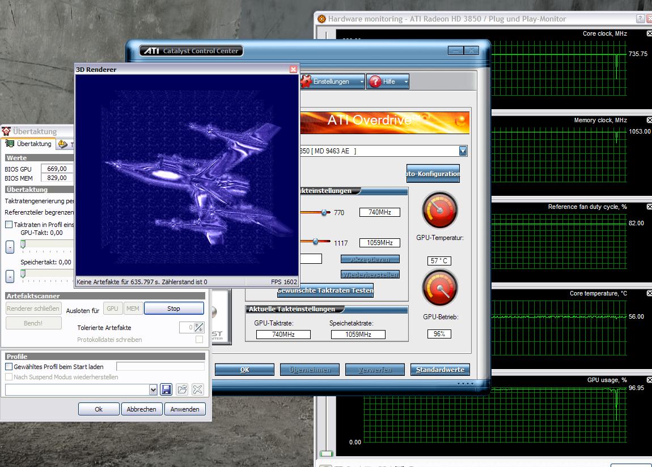Click the GPU-Takt slider thumb
Image resolution: width=652 pixels, height=467 pixels.
[23, 244]
